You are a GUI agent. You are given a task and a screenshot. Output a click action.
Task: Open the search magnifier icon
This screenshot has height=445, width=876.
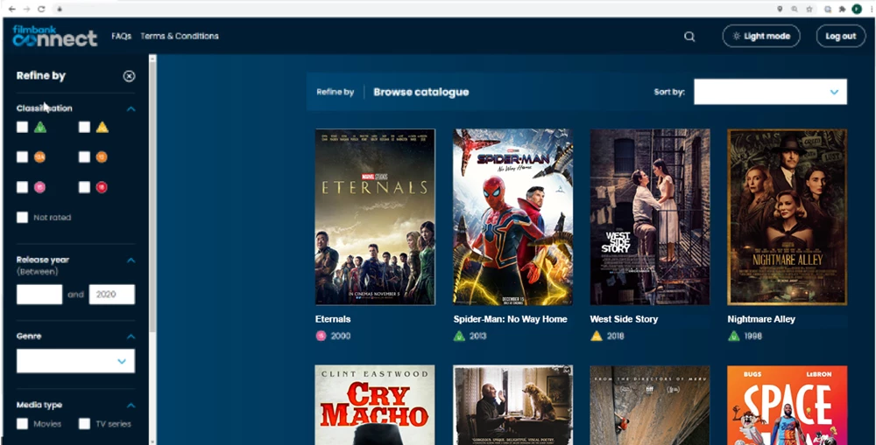point(689,37)
